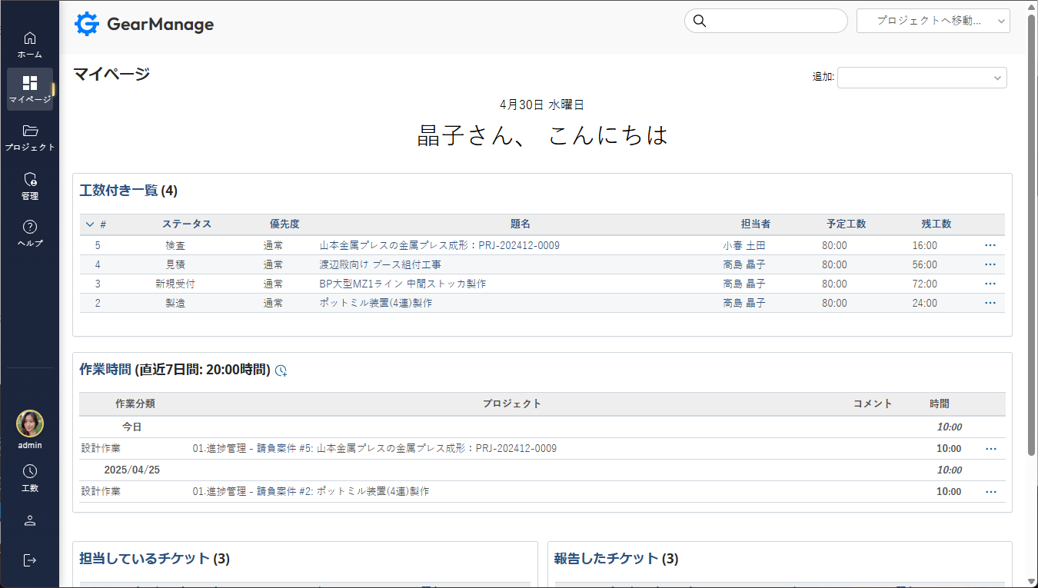Viewport: 1038px width, 588px height.
Task: Click the Home icon in sidebar
Action: pos(30,38)
